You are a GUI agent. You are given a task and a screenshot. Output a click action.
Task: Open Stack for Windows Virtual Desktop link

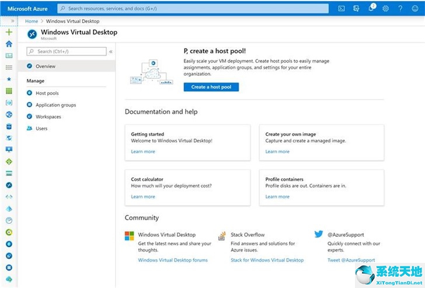click(267, 260)
